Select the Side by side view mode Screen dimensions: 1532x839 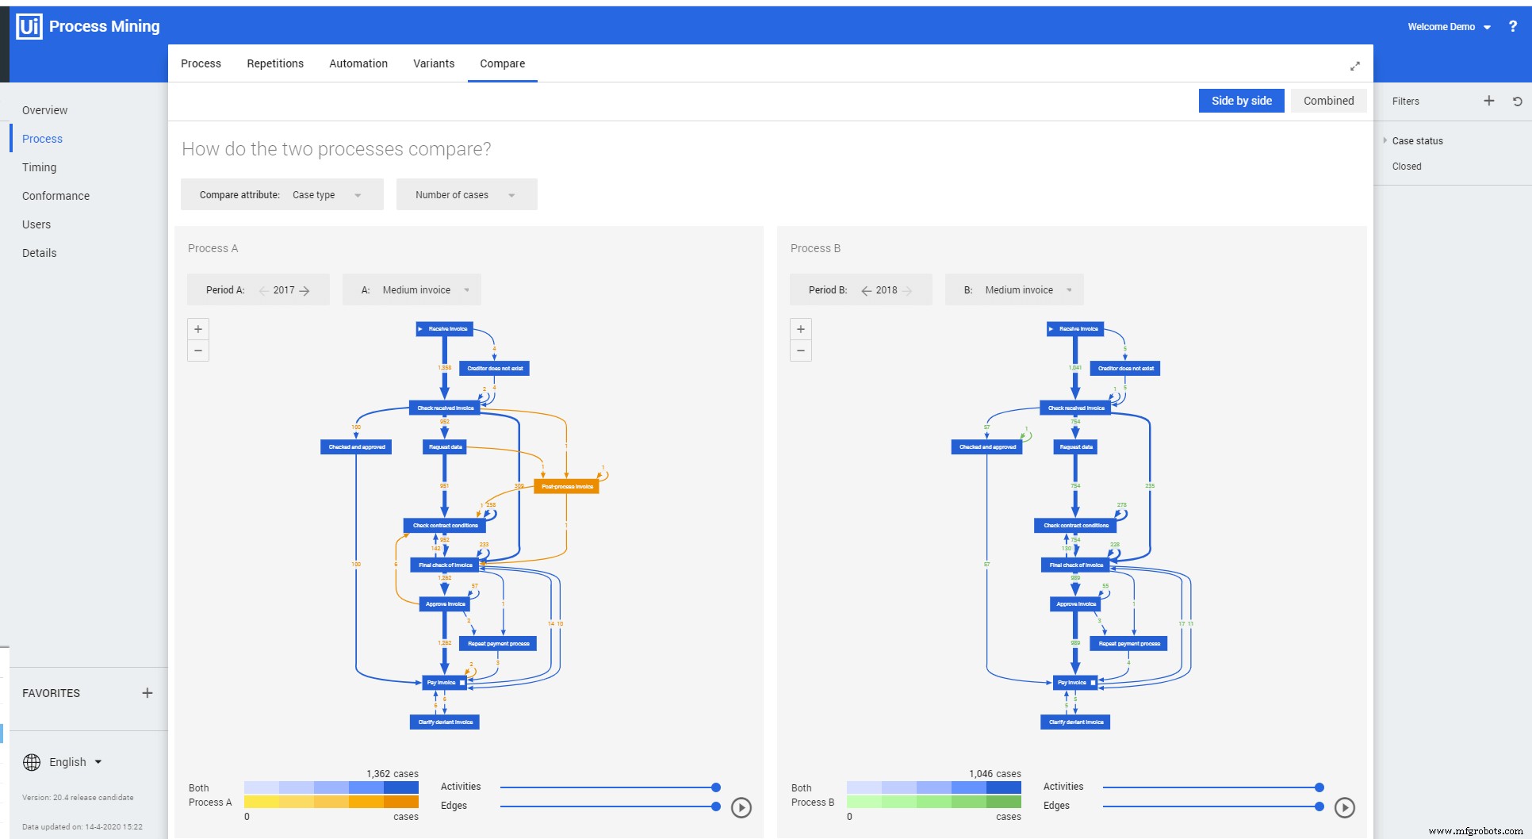point(1241,101)
